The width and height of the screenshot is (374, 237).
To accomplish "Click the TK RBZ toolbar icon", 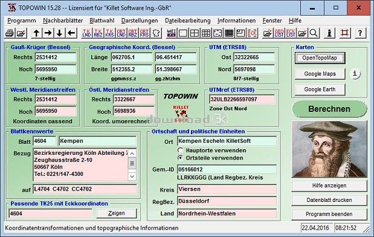I will [98, 33].
